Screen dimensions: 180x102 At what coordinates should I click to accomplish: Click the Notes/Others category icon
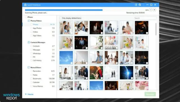(29, 67)
